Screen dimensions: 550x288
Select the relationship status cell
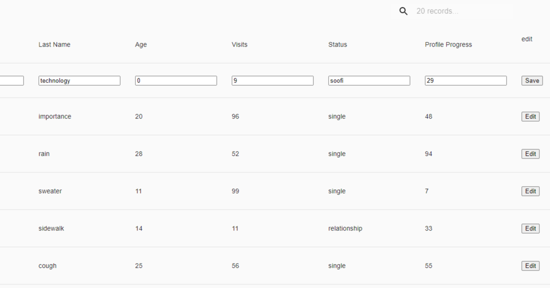tap(345, 229)
